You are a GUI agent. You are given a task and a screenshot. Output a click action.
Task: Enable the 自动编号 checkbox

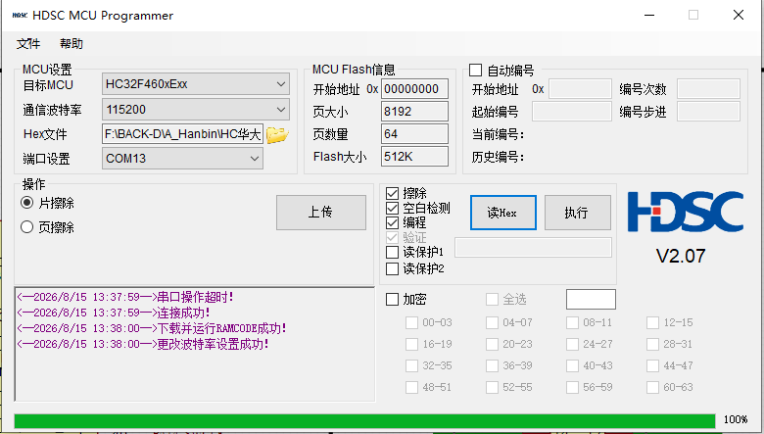[x=476, y=71]
